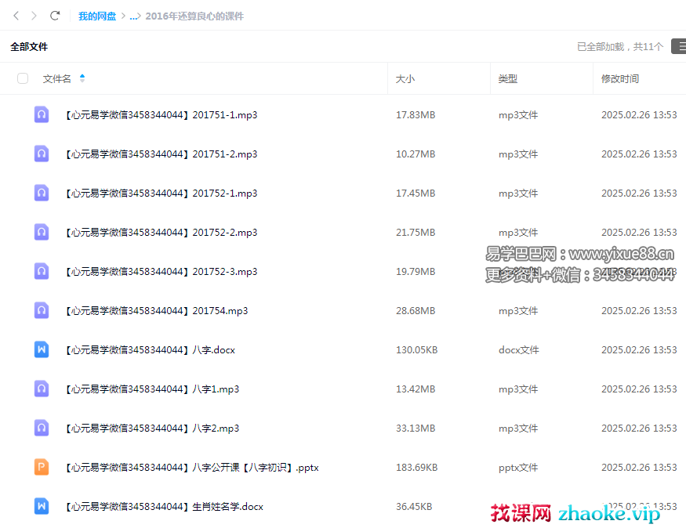
Task: Go to 我的网盘 breadcrumb link
Action: (97, 16)
